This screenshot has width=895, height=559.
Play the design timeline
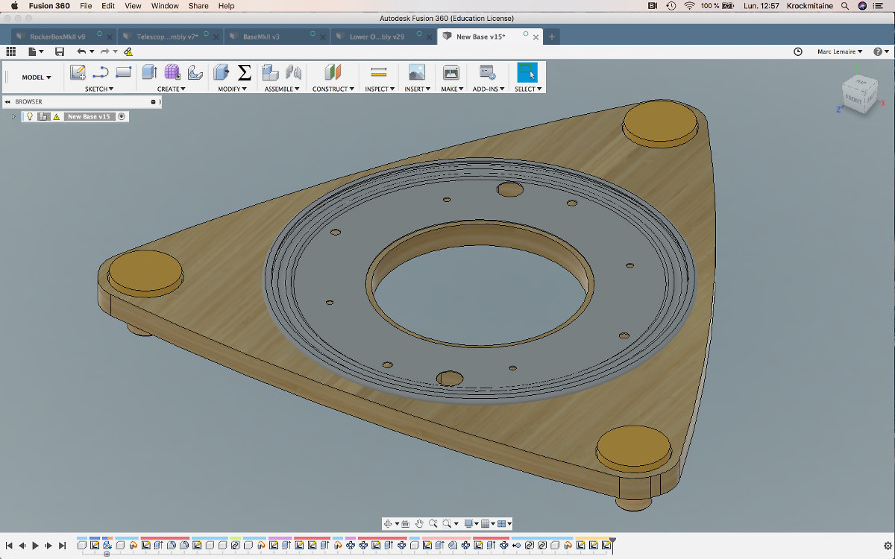tap(35, 546)
